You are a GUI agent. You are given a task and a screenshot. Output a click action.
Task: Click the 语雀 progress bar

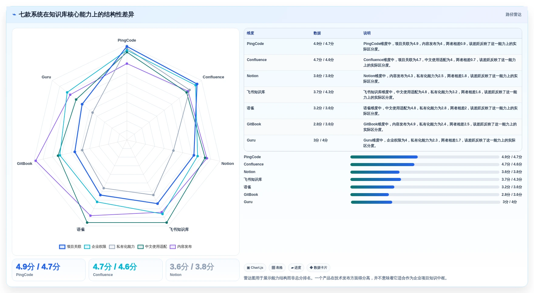(425, 187)
